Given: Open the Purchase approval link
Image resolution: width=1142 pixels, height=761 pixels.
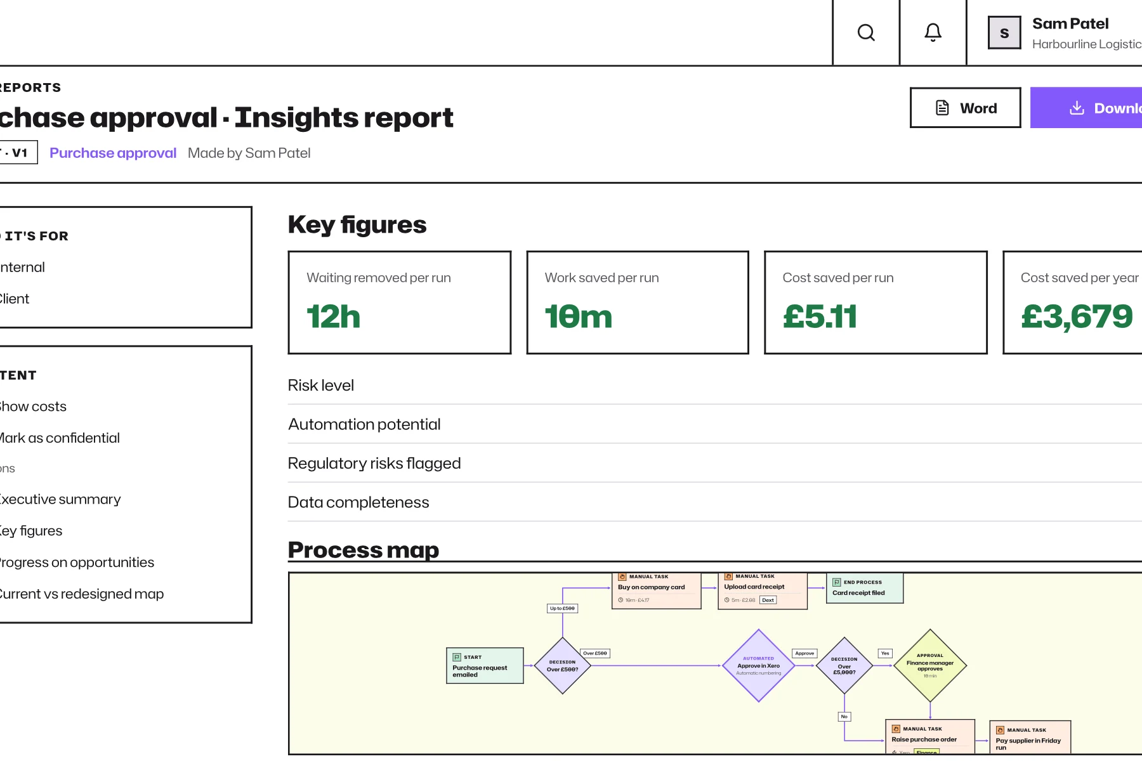Looking at the screenshot, I should 113,153.
